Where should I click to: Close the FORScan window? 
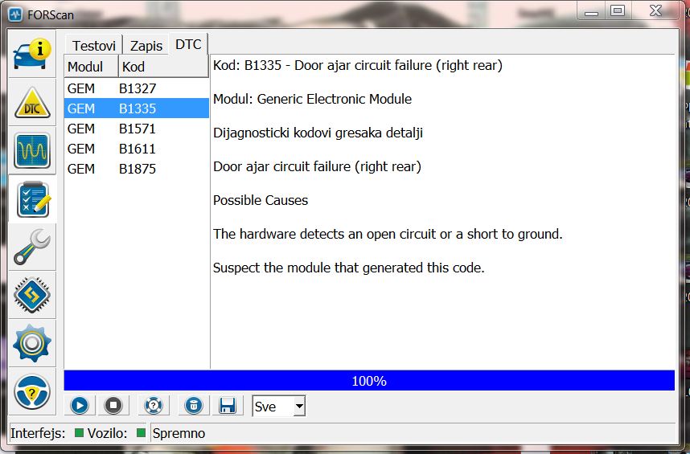pyautogui.click(x=655, y=10)
